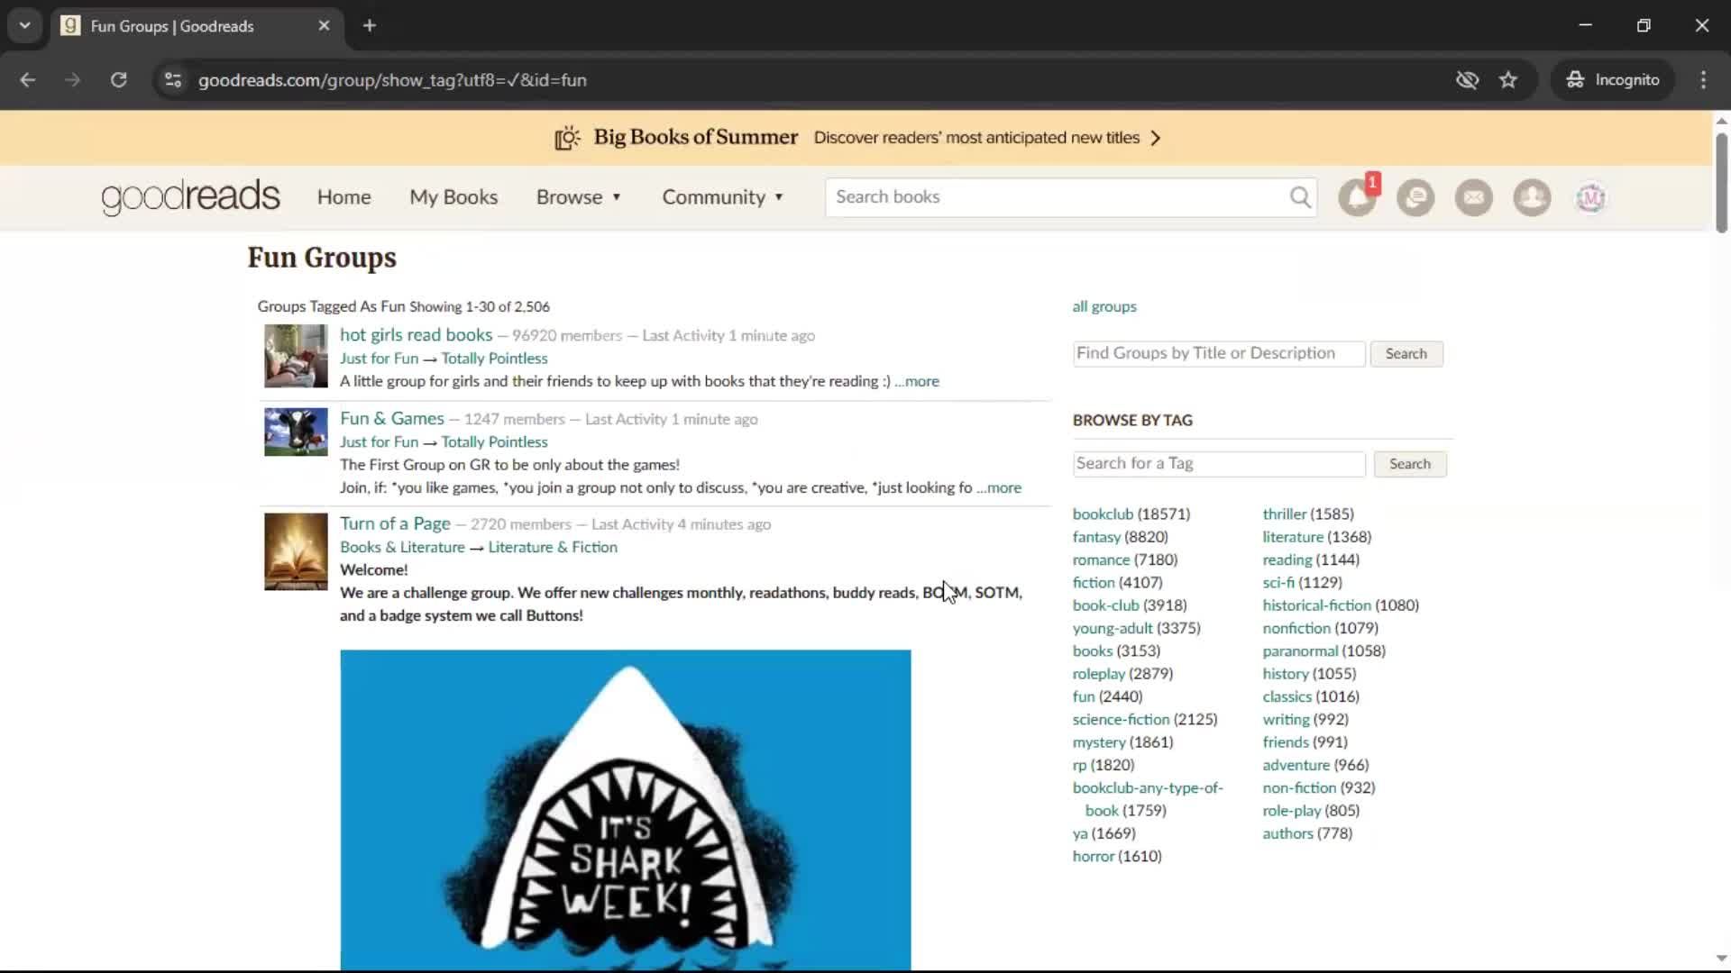Bookmark this page with the star
This screenshot has height=973, width=1731.
pos(1508,80)
